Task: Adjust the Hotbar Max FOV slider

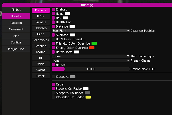Action: [x=90, y=69]
